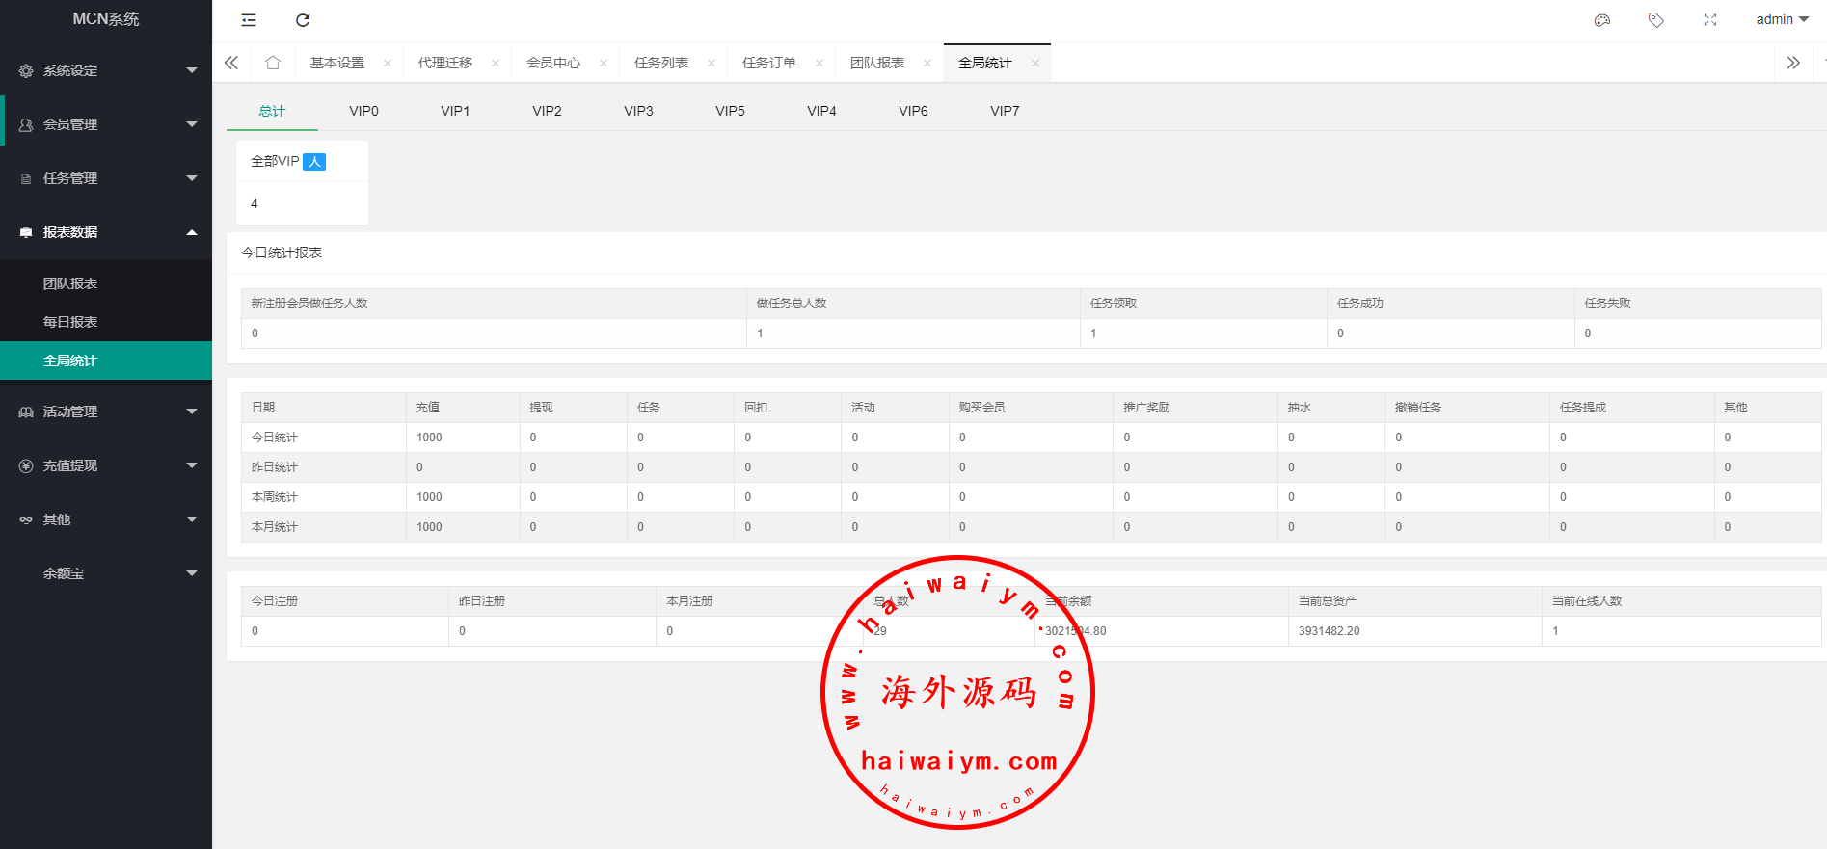Screen dimensions: 1827x849
Task: Switch to the VIP3 statistics tab
Action: click(638, 111)
